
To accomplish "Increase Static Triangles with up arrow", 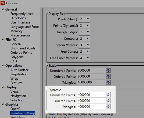I will [x=108, y=81].
